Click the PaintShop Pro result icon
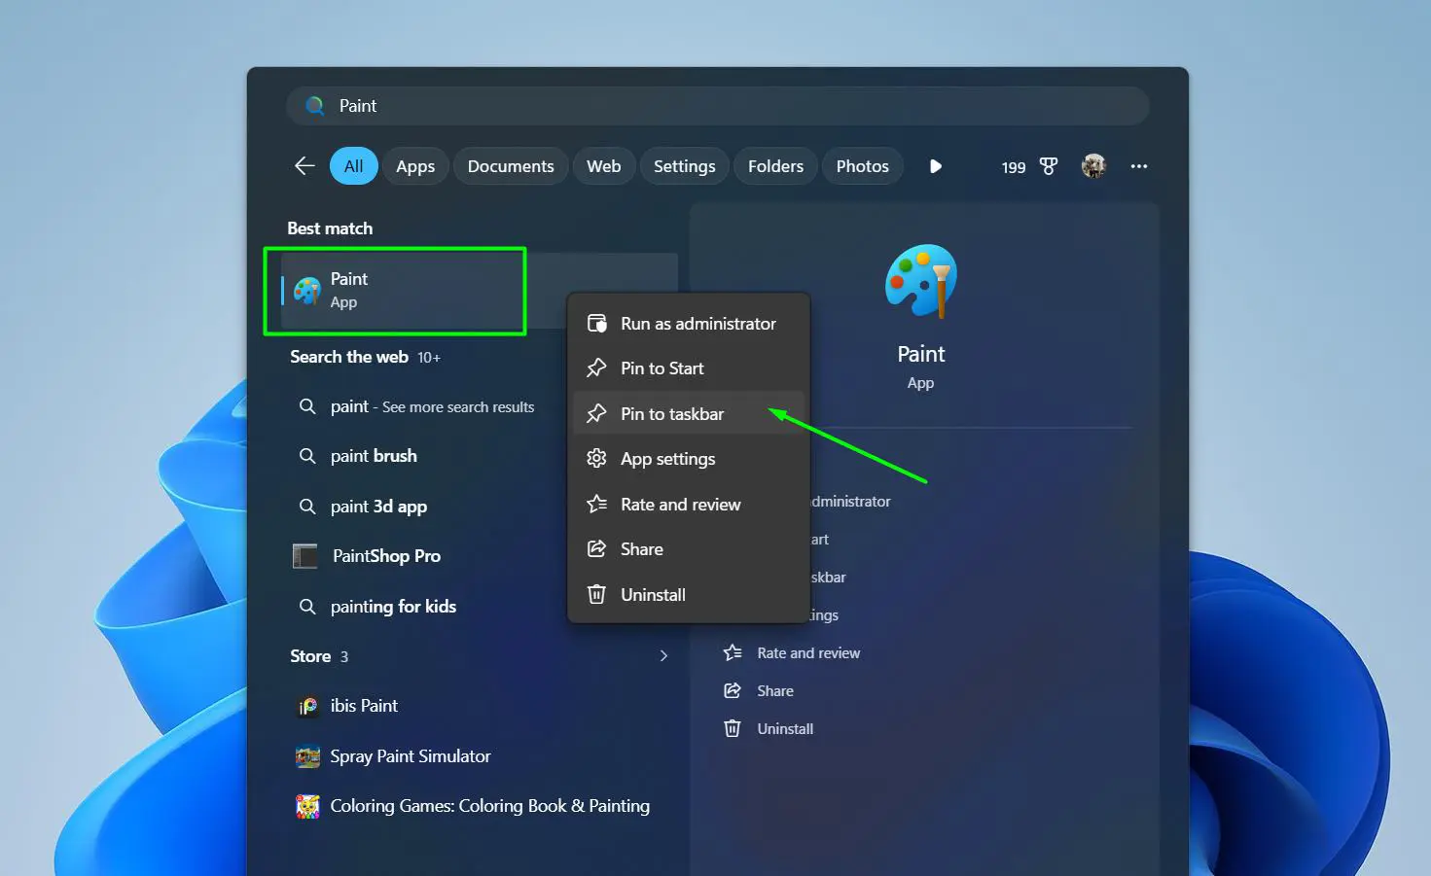Image resolution: width=1431 pixels, height=876 pixels. 305,555
